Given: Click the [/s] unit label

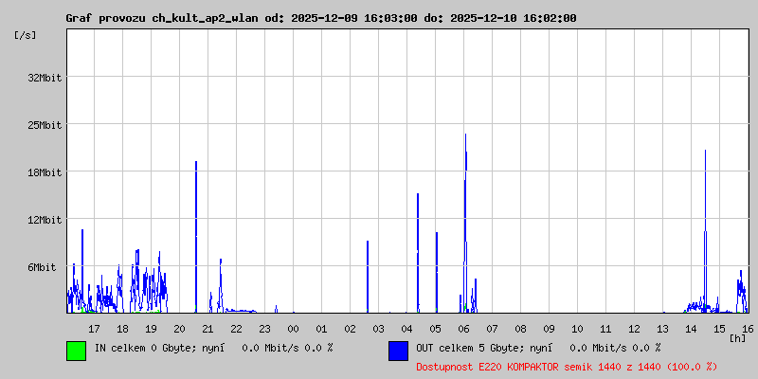Looking at the screenshot, I should click(26, 35).
